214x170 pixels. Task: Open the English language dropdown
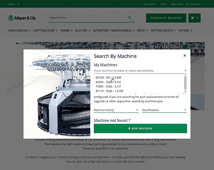[14, 4]
